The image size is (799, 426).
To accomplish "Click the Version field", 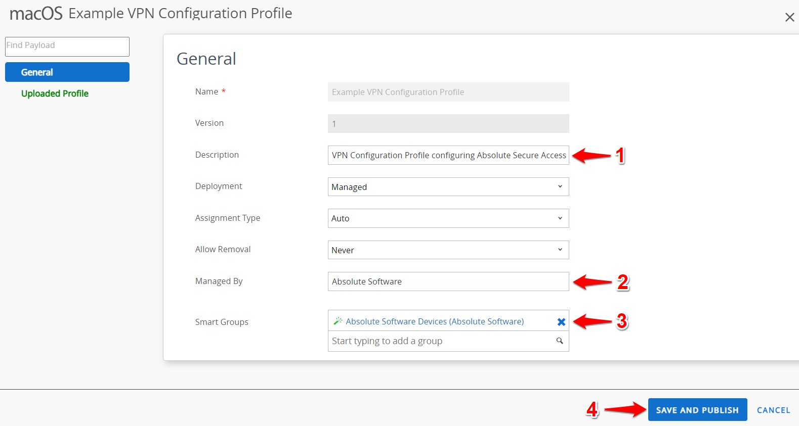I will [x=448, y=123].
